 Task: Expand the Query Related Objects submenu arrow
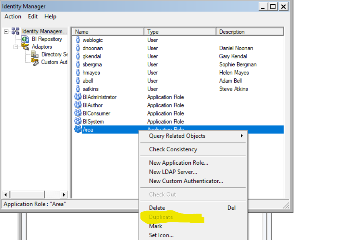click(x=242, y=136)
